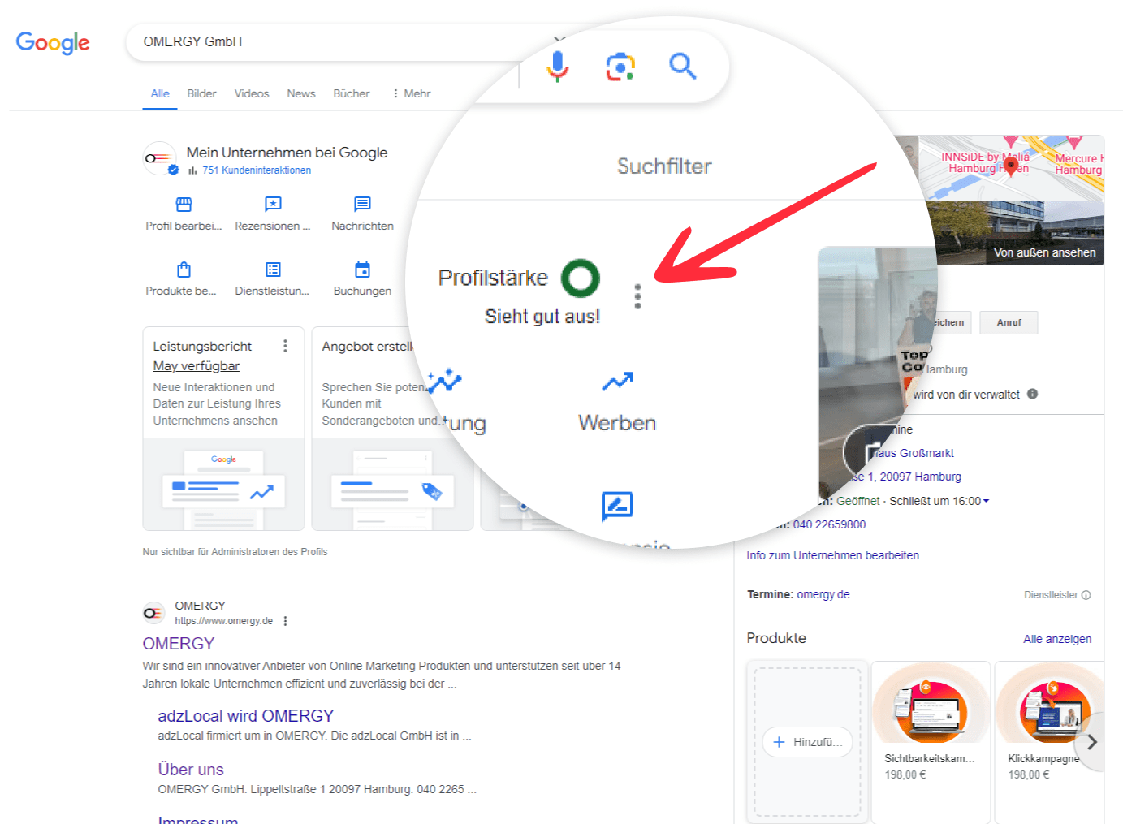Open three-dot menu next to omergy.de URL
The width and height of the screenshot is (1123, 824).
coord(285,621)
